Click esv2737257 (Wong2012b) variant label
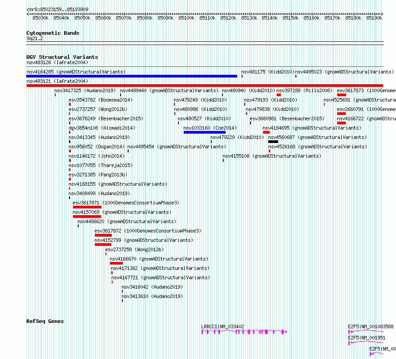Viewport: 396px width, 359px height. [x=98, y=109]
